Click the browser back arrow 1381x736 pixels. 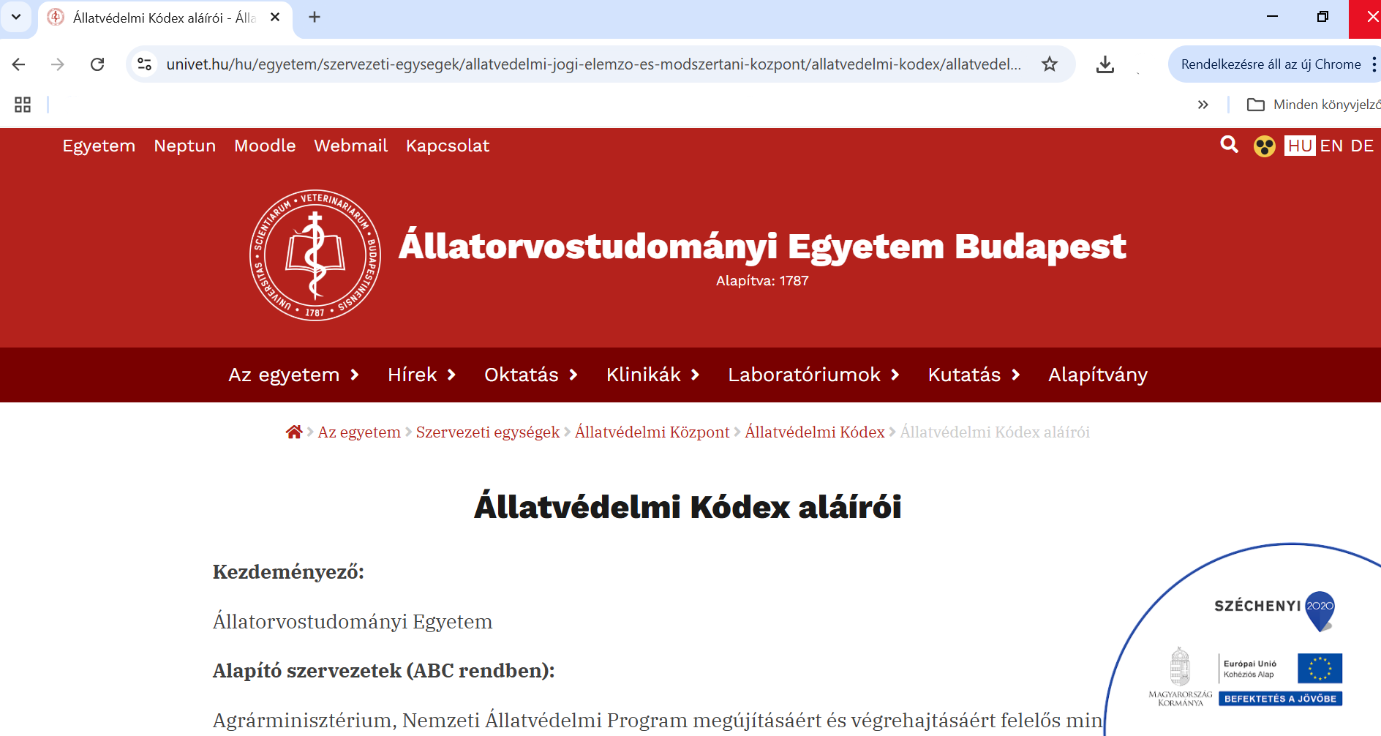pos(19,64)
